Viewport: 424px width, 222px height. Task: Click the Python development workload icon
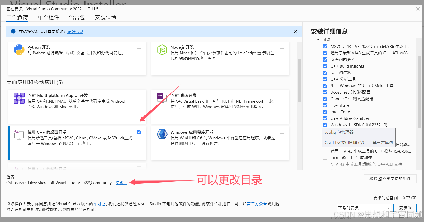tap(19, 50)
